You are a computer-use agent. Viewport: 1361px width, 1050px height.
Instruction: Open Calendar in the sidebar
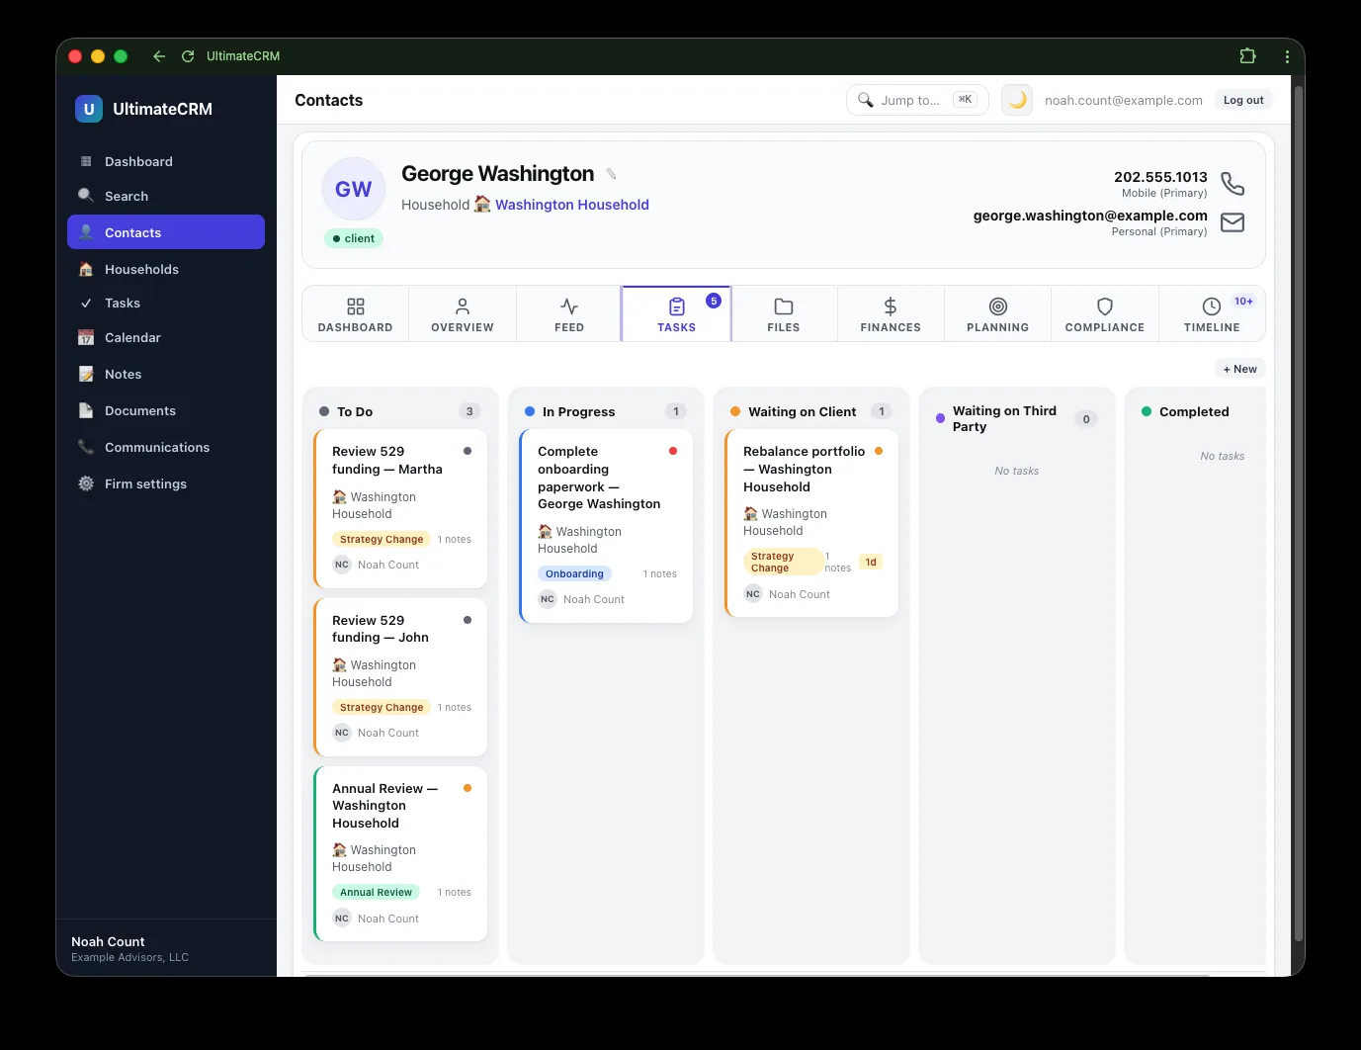point(166,337)
